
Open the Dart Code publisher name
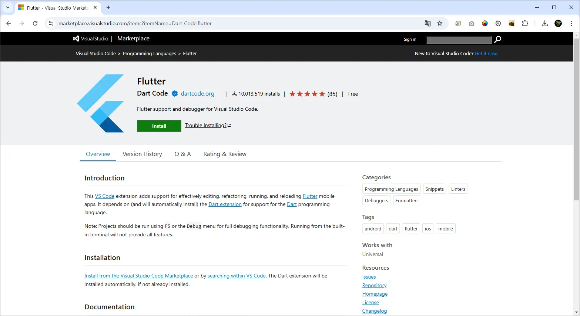click(x=152, y=93)
